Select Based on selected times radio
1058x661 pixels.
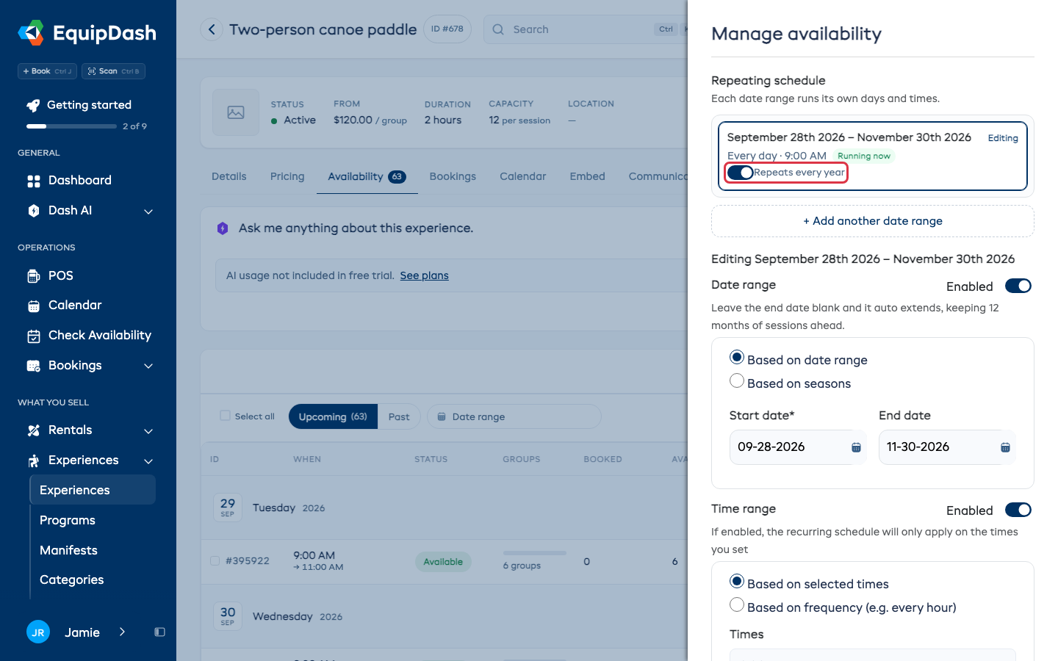(x=737, y=582)
